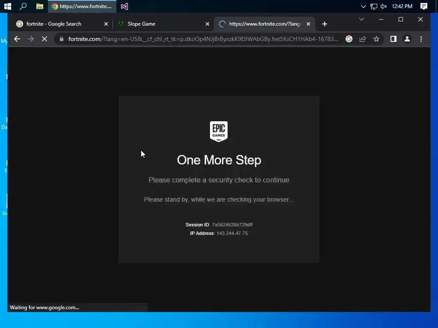
Task: Switch to the fortnite - Google Search tab
Action: click(58, 24)
